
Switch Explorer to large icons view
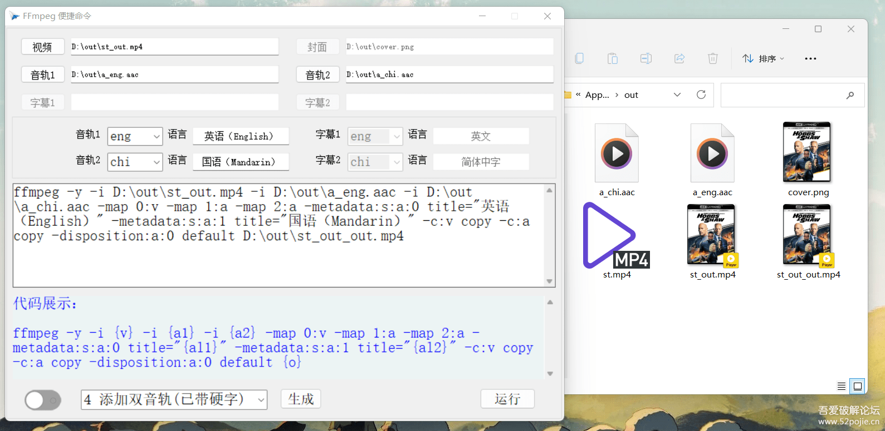(858, 386)
